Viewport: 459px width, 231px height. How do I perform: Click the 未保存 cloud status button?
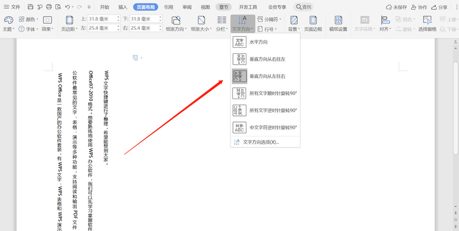click(x=396, y=7)
